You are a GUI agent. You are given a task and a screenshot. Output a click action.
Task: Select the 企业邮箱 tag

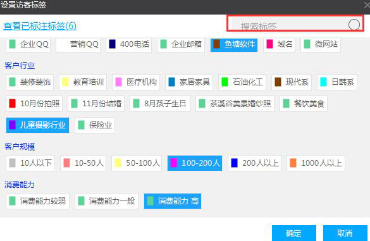click(x=181, y=44)
